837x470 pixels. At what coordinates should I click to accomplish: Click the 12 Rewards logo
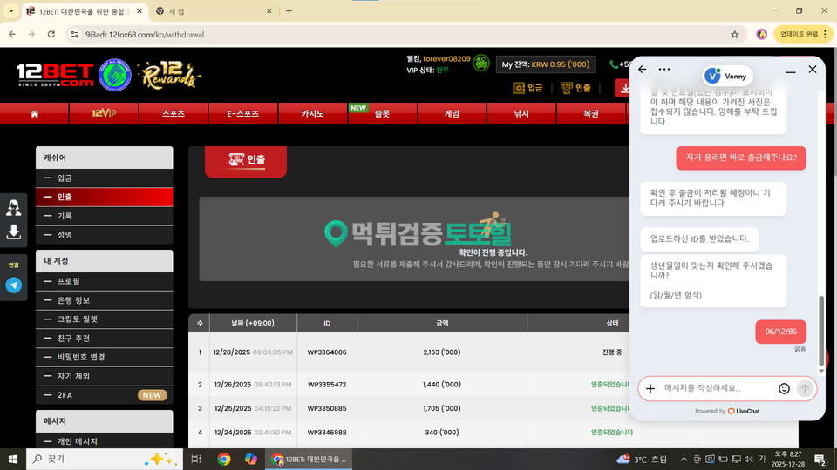point(169,76)
